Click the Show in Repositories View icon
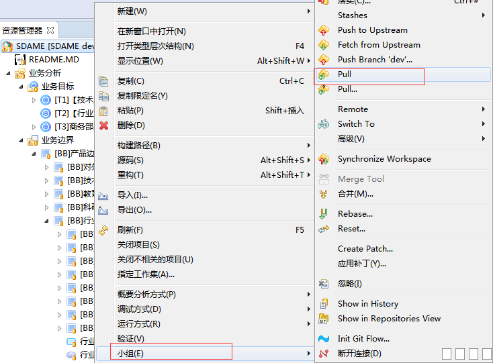493x363 pixels. [x=324, y=319]
